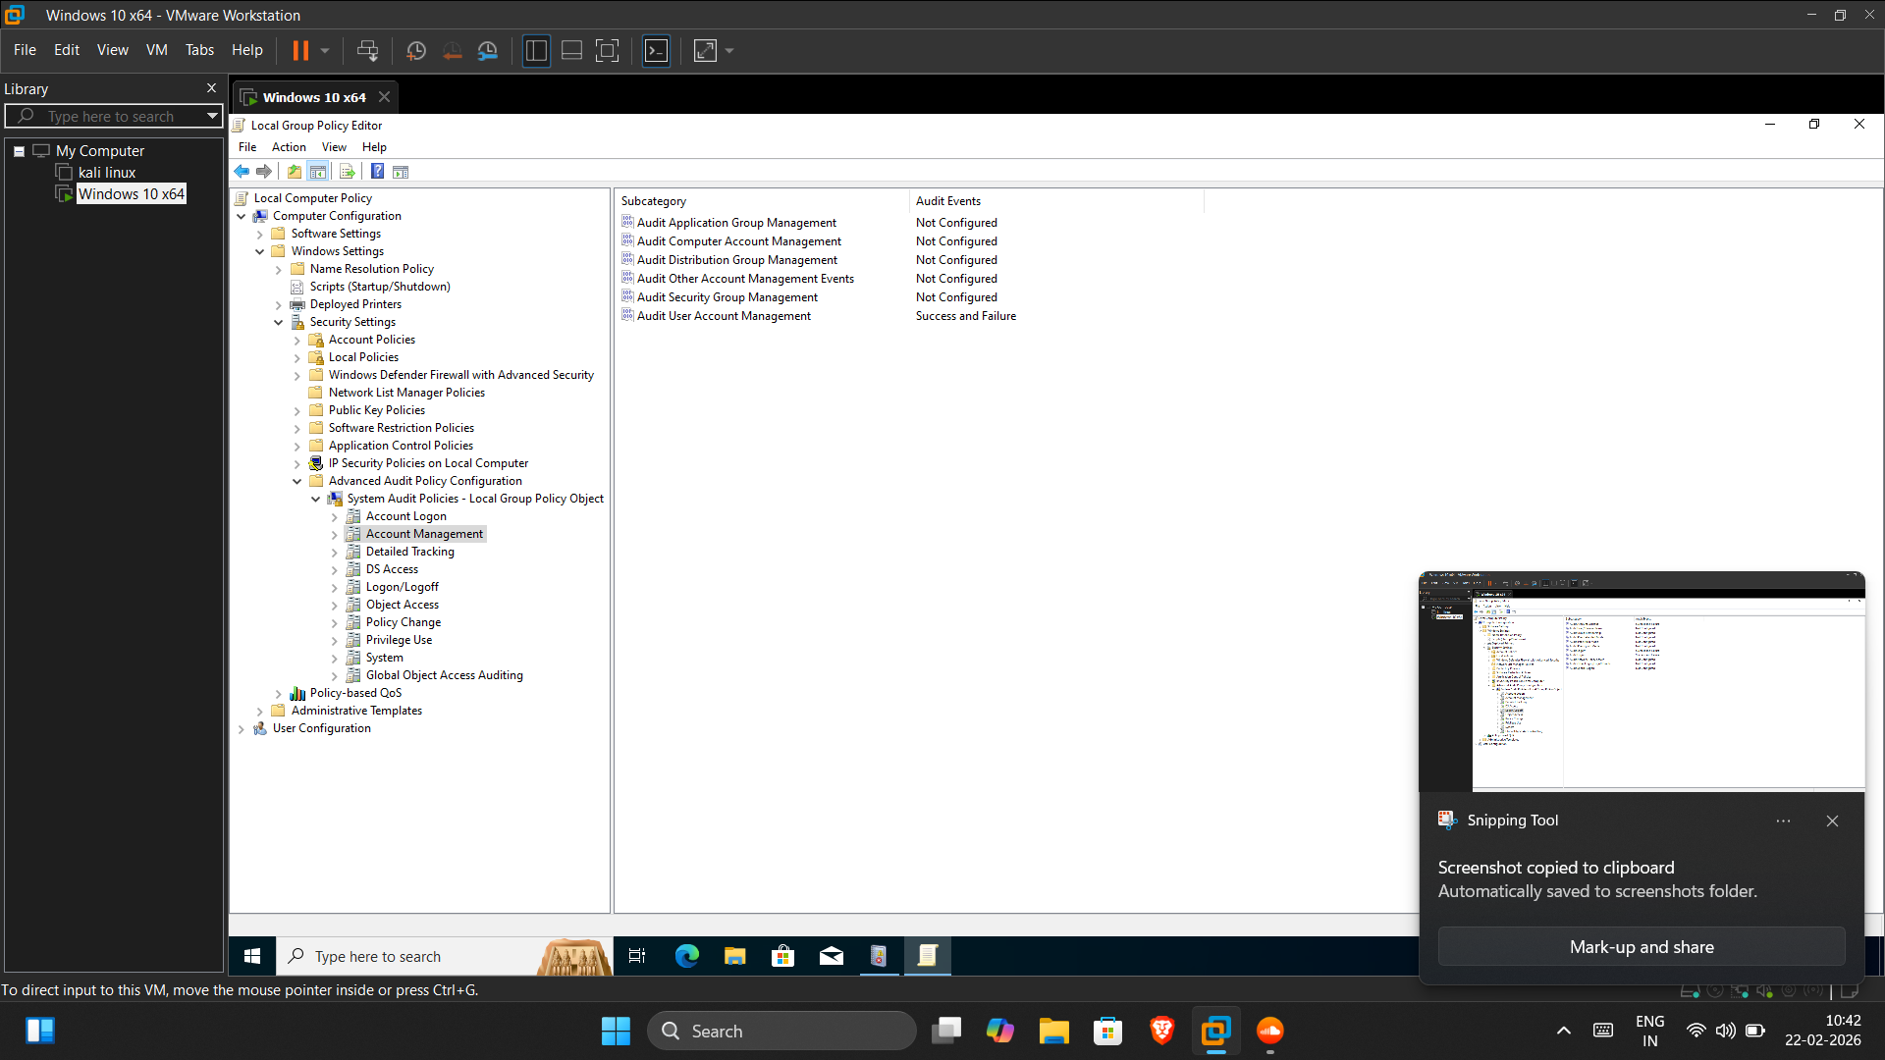Click the revert to snapshot icon
The image size is (1885, 1060).
452,50
